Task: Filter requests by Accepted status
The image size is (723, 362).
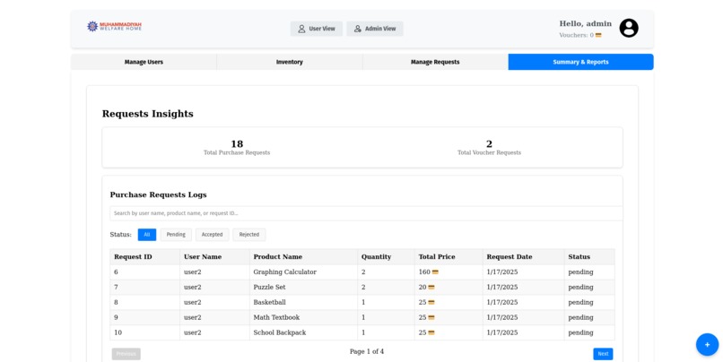Action: coord(212,235)
